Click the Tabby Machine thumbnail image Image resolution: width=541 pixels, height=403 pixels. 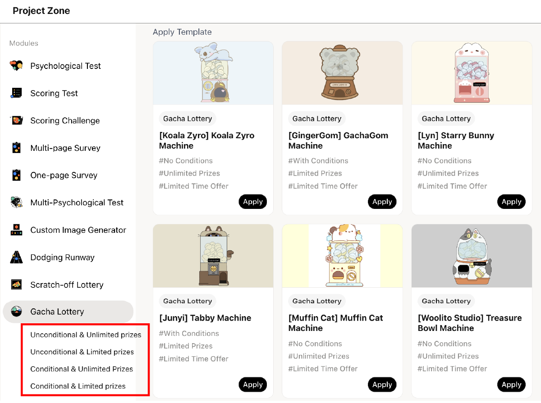point(213,256)
